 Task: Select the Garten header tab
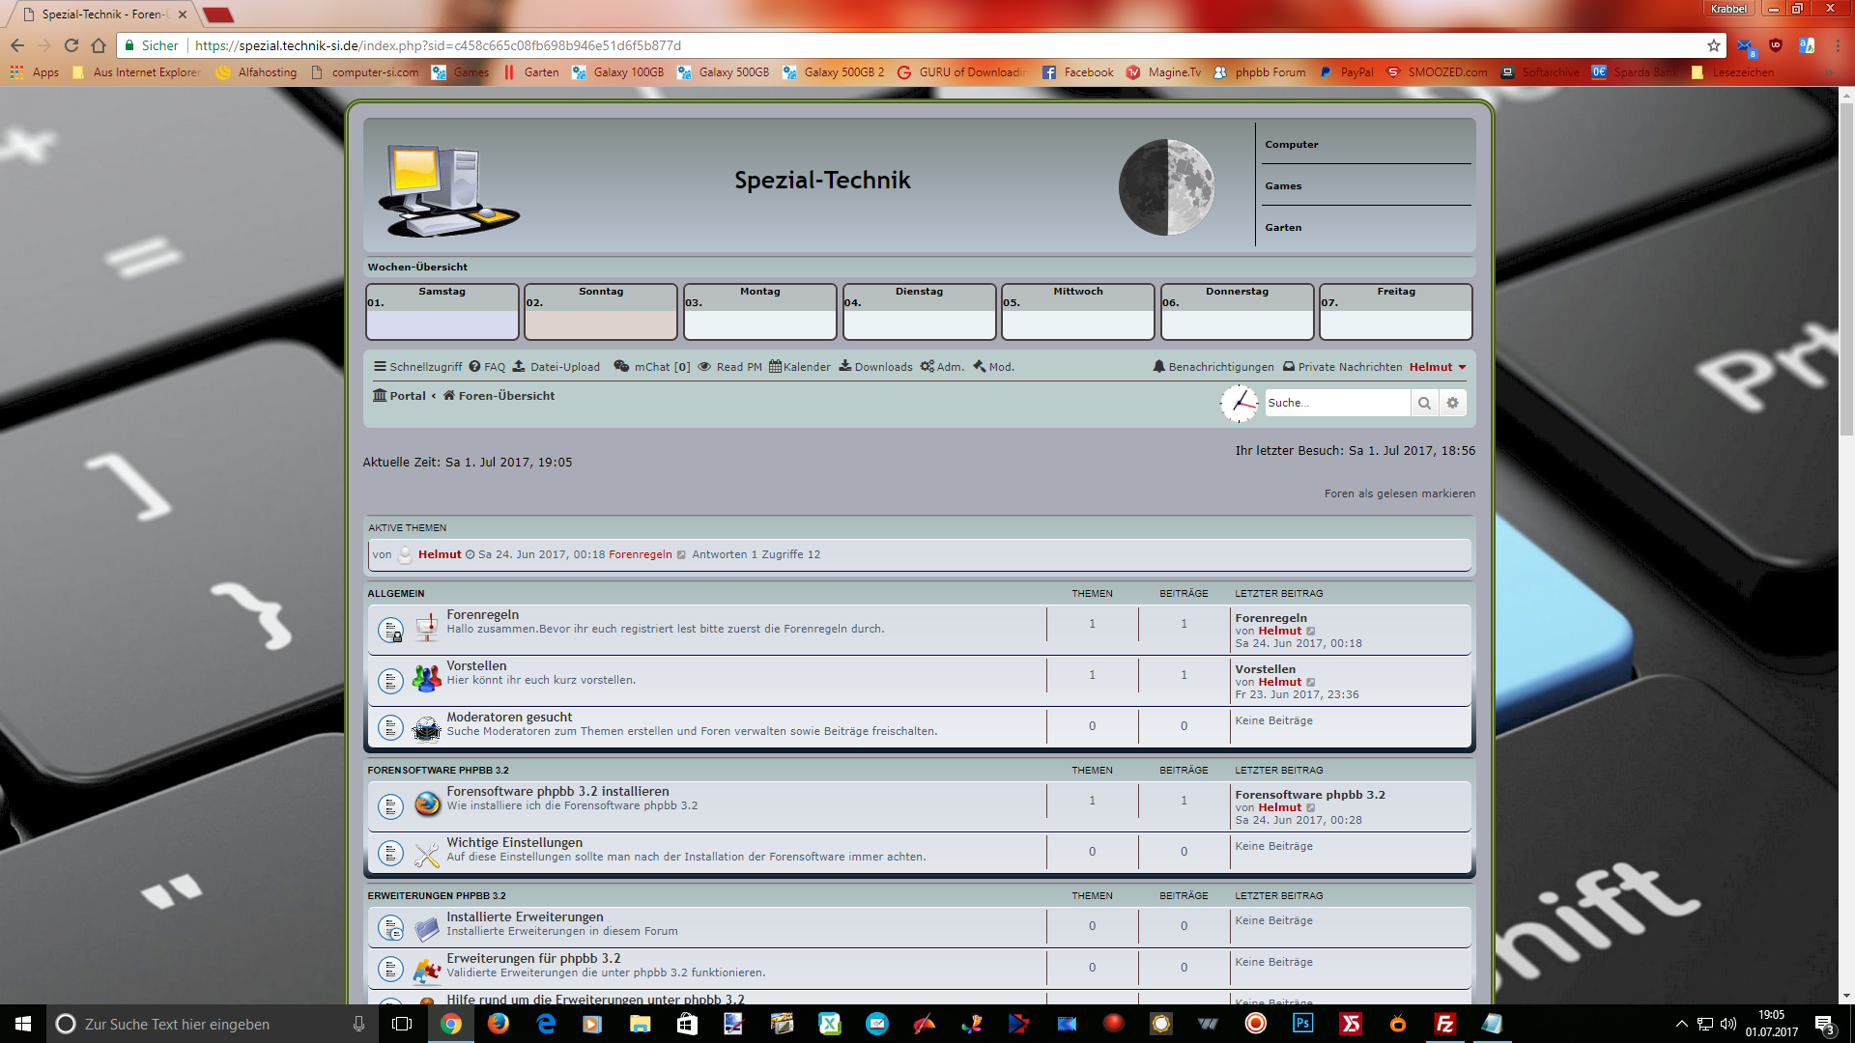pos(1283,227)
